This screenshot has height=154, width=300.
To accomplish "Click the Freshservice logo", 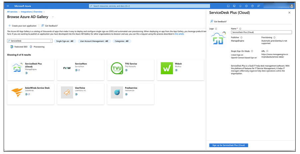I will (x=117, y=92).
